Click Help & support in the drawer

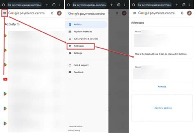click(81, 65)
